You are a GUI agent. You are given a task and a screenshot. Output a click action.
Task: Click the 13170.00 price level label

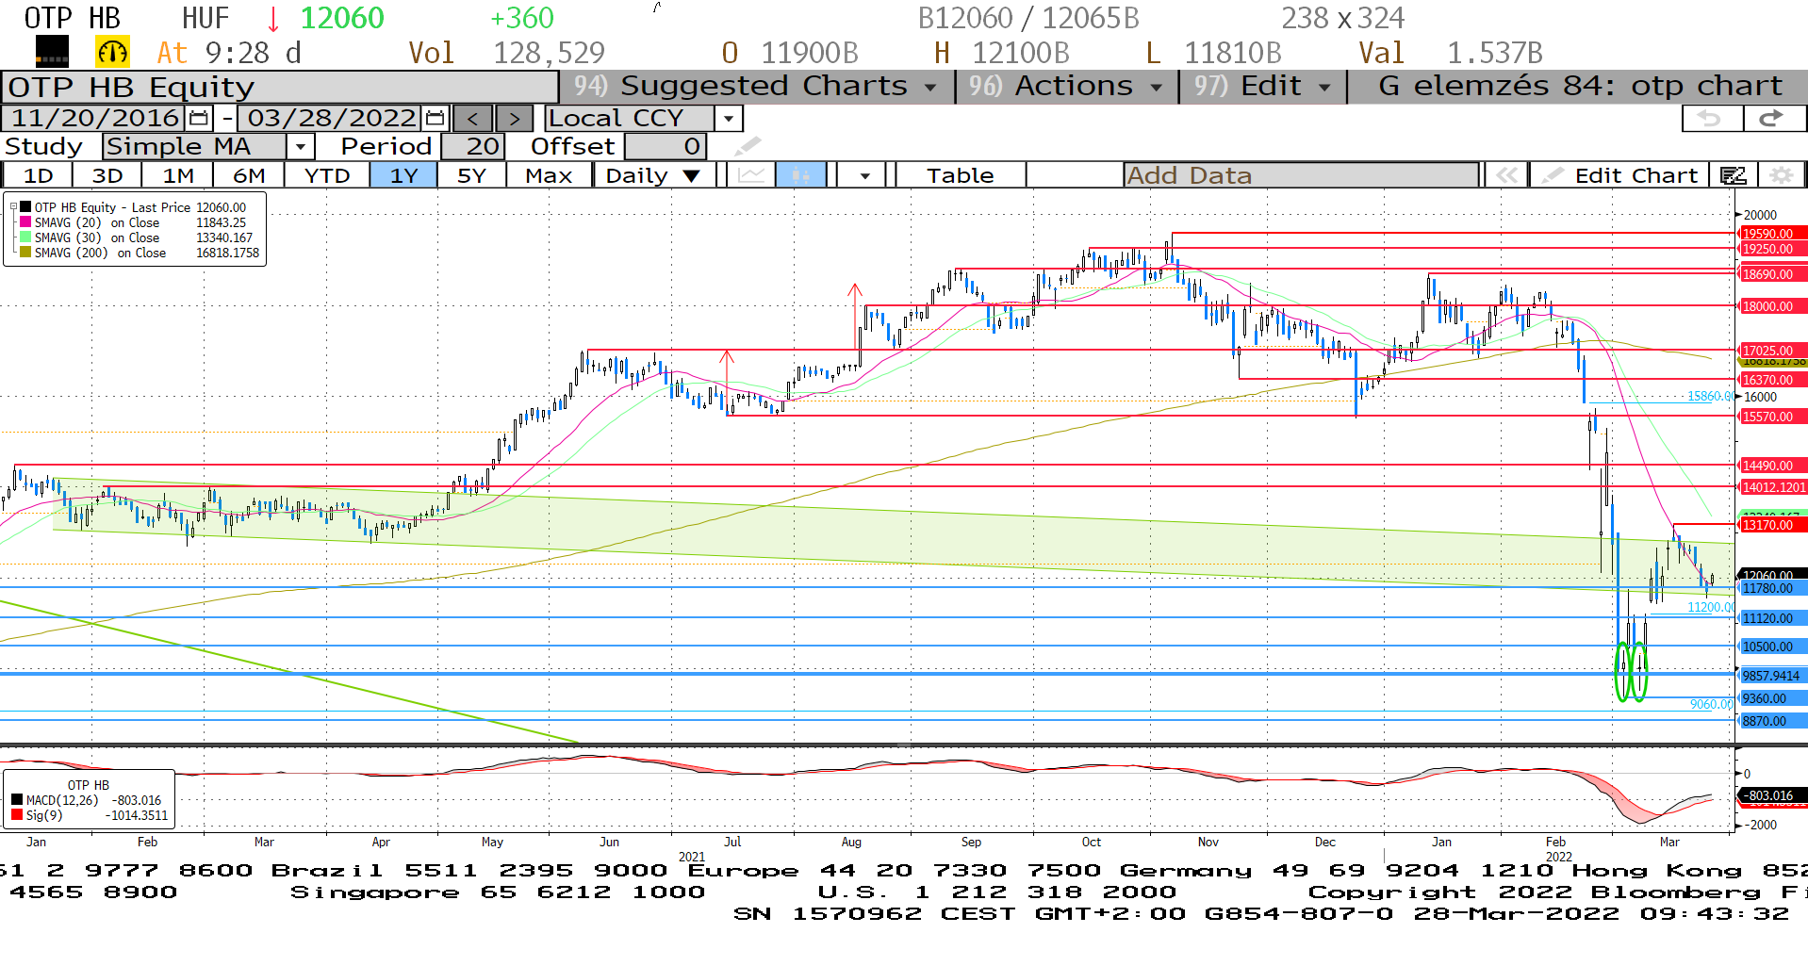click(x=1772, y=525)
